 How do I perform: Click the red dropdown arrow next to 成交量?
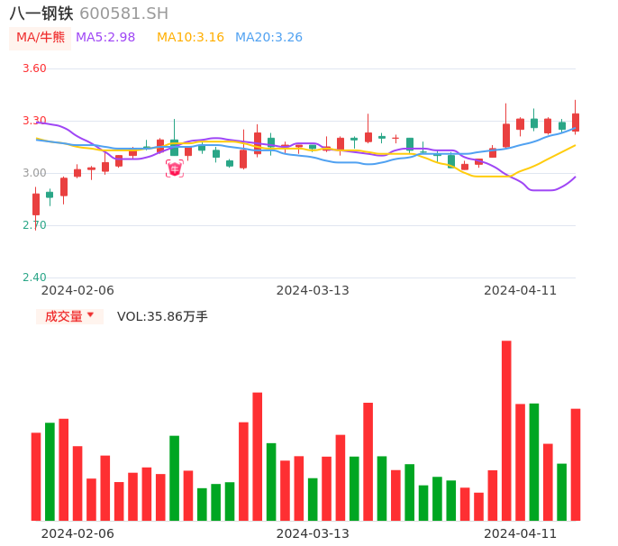91,314
